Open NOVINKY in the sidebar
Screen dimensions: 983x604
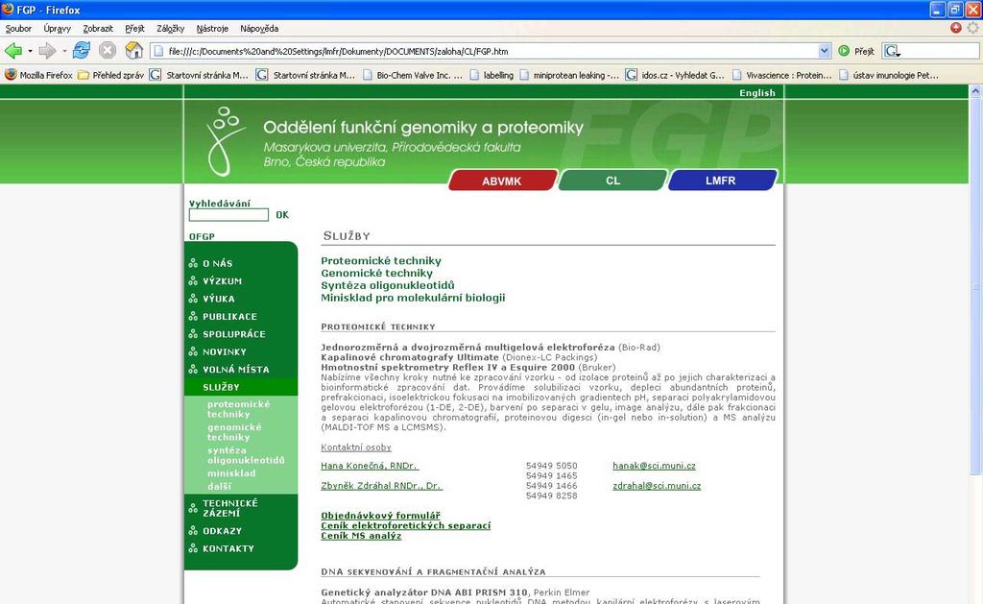(225, 351)
